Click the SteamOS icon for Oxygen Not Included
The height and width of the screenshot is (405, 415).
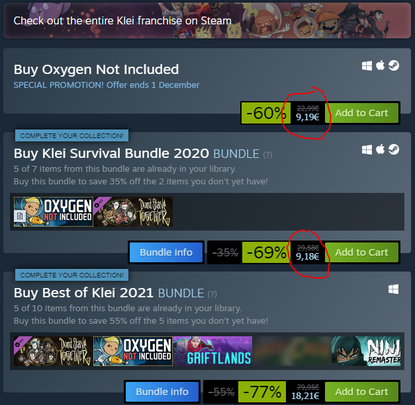point(394,65)
